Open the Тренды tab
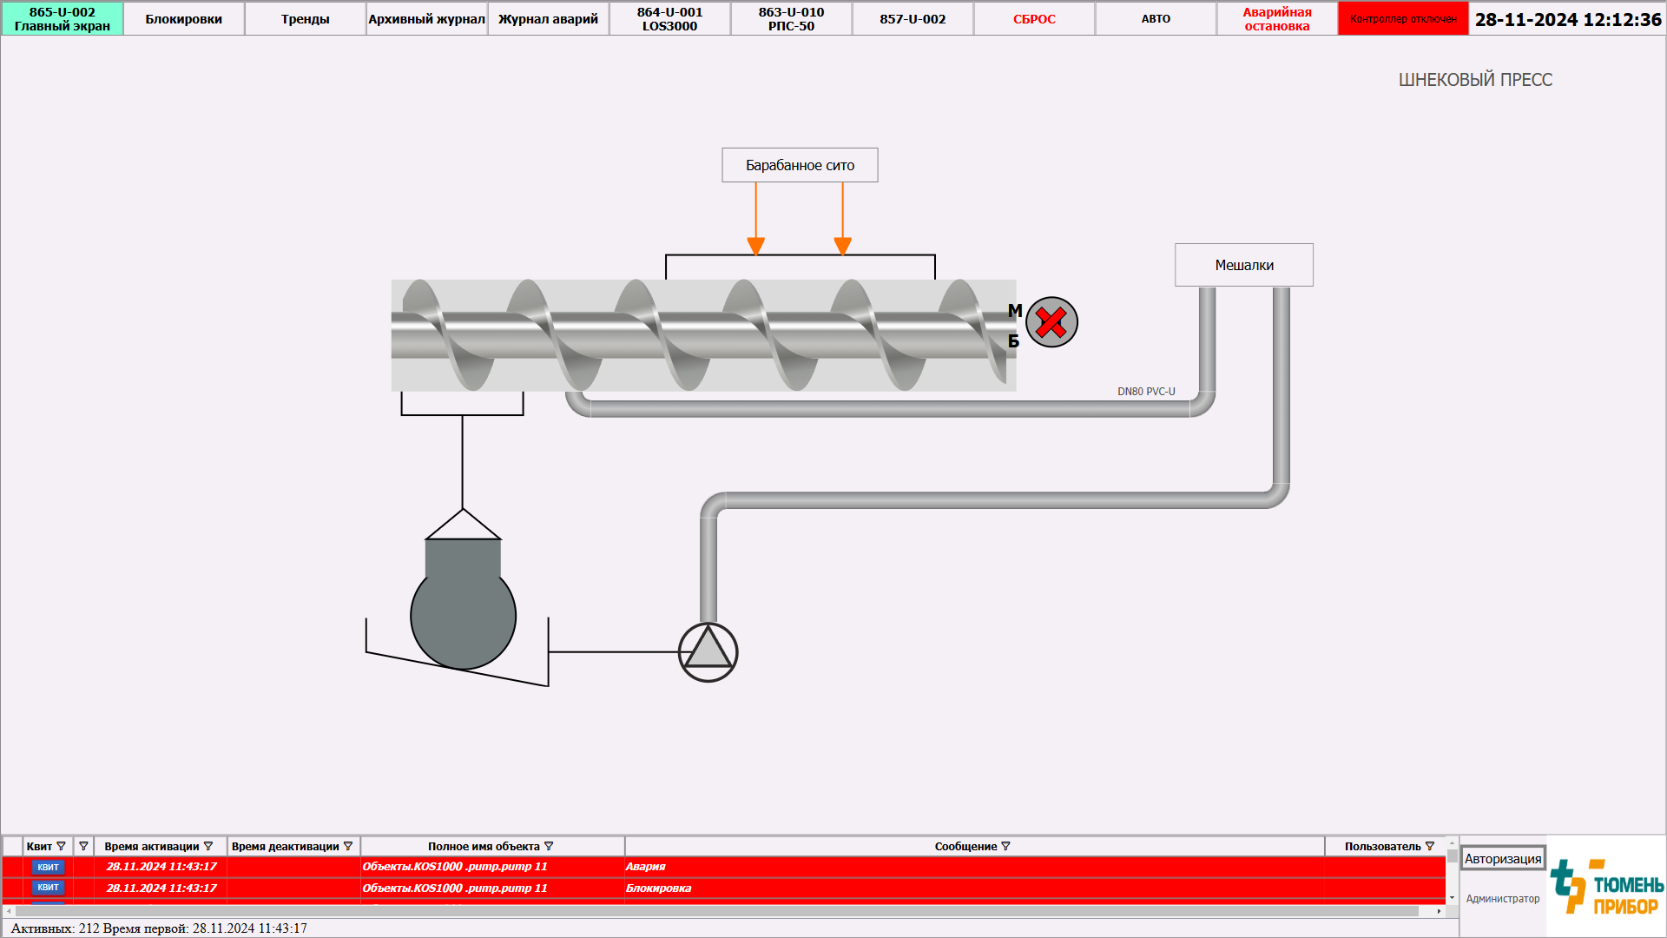The width and height of the screenshot is (1667, 938). point(305,18)
